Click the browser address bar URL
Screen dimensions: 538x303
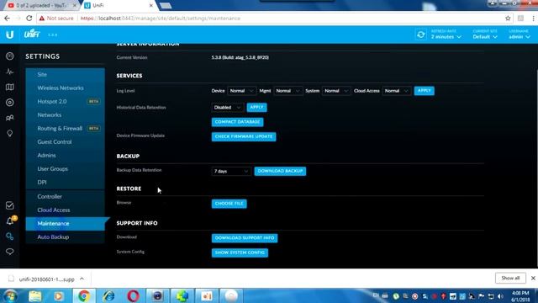[x=161, y=19]
